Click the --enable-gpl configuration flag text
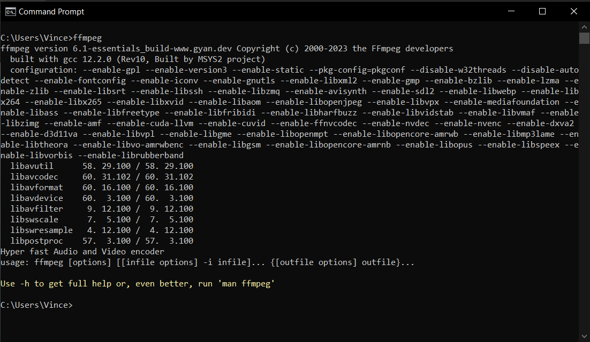Viewport: 590px width, 342px height. tap(111, 69)
